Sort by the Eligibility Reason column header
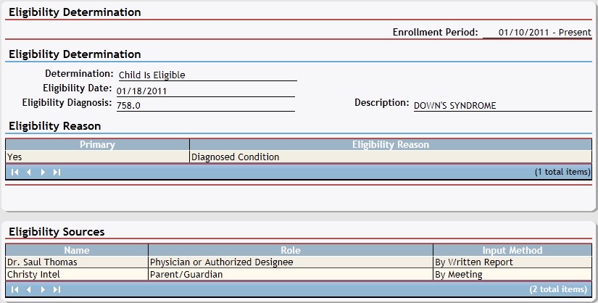 (390, 145)
